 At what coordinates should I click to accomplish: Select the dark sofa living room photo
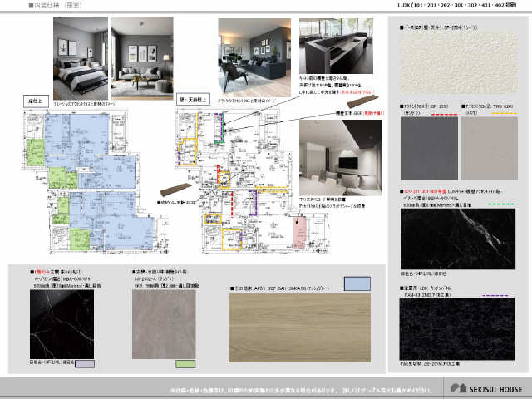coord(254,57)
